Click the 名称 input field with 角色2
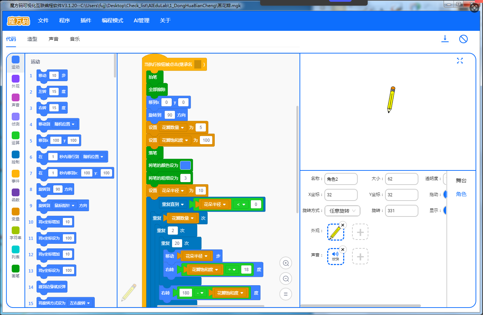 [341, 179]
